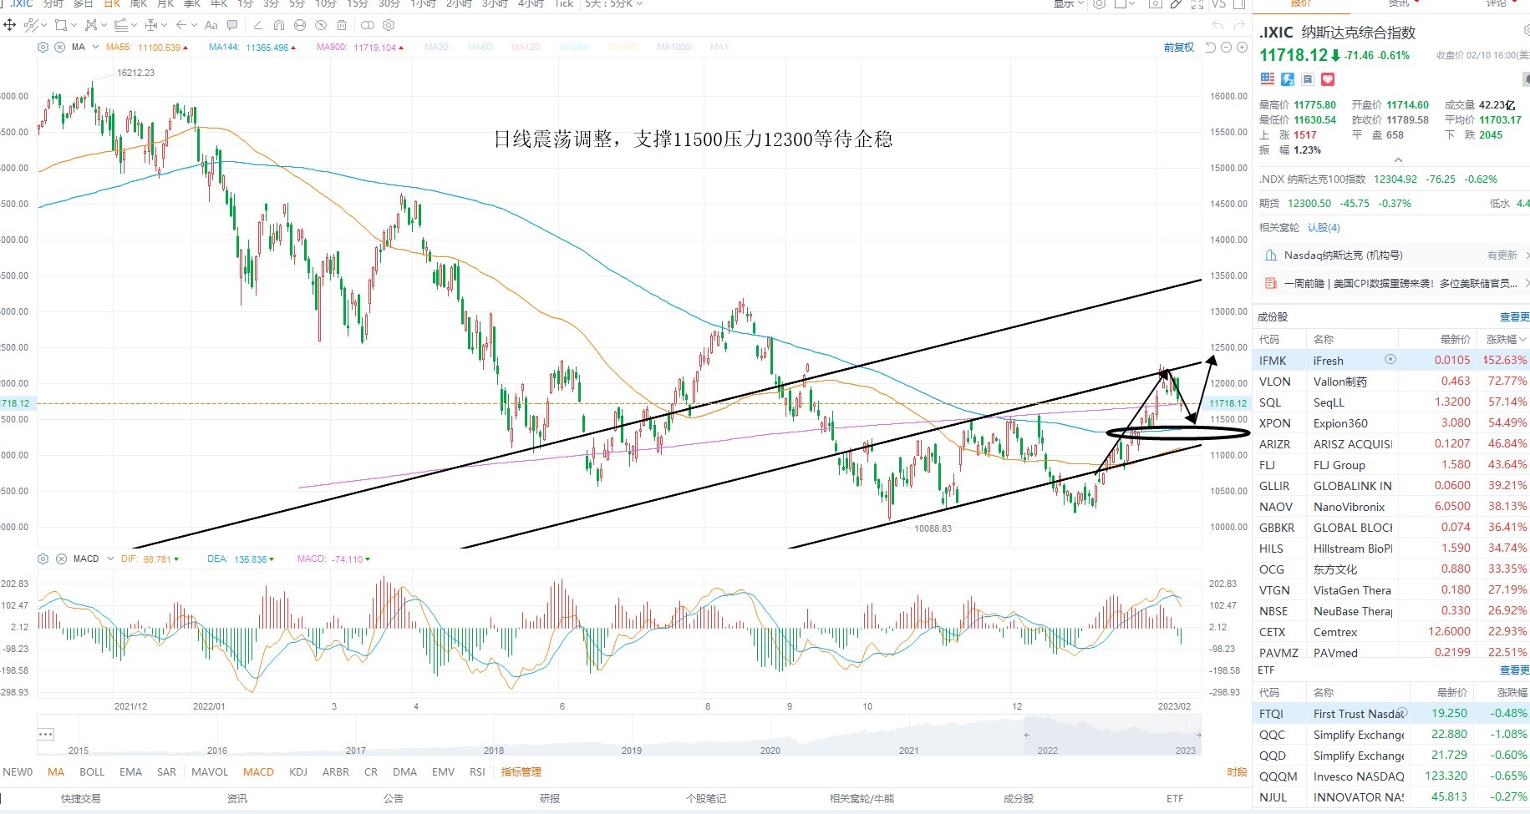The height and width of the screenshot is (814, 1530).
Task: Click the comment bubble drawing tool
Action: (x=232, y=25)
